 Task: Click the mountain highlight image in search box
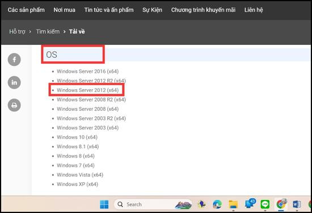coord(183,204)
